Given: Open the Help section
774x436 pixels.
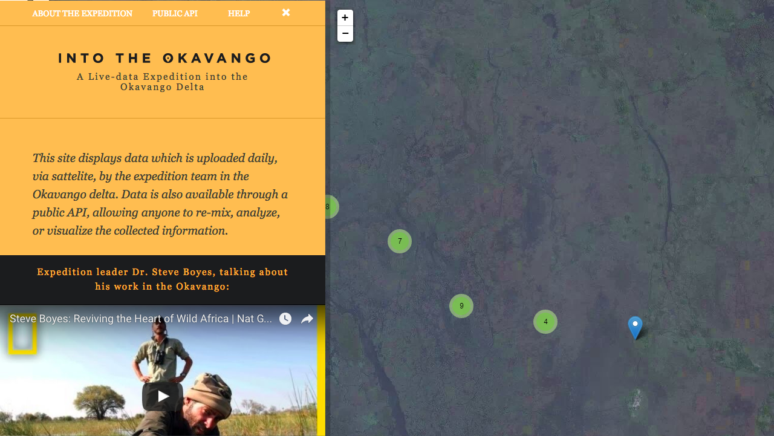Looking at the screenshot, I should point(239,13).
